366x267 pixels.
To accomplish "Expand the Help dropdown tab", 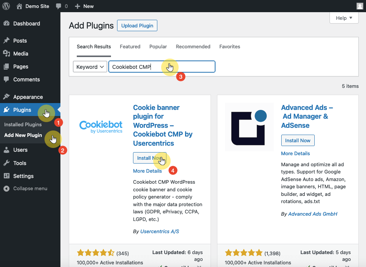I will [x=344, y=18].
